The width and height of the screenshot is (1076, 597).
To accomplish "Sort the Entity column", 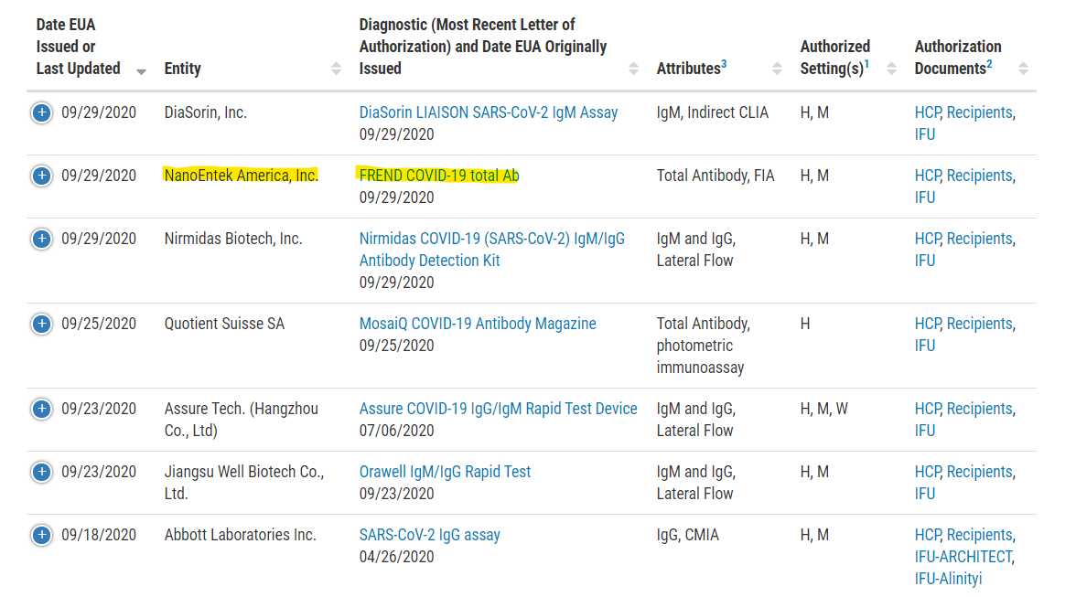I will point(336,69).
